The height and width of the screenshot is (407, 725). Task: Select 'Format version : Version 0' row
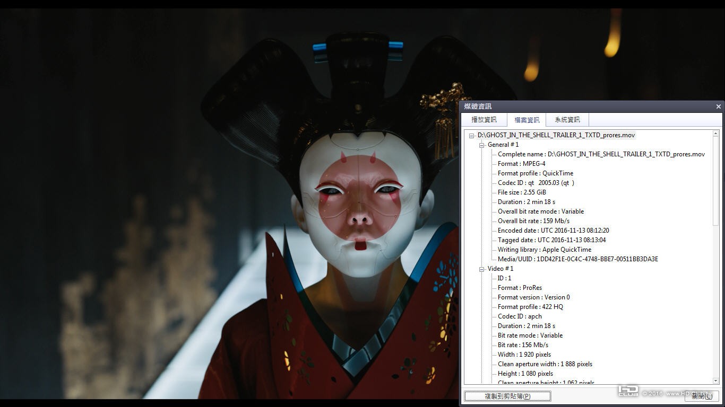(x=534, y=297)
